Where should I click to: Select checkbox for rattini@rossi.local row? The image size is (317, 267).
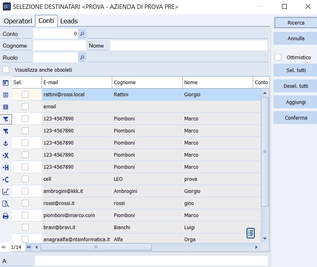pyautogui.click(x=25, y=95)
